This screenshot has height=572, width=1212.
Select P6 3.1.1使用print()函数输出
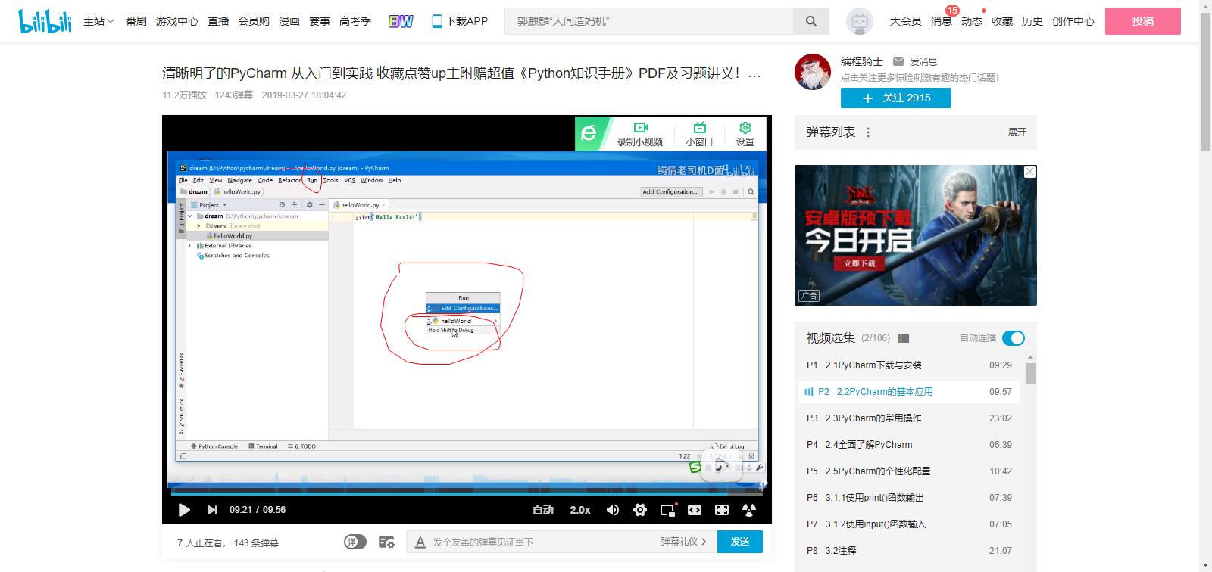[x=909, y=498]
